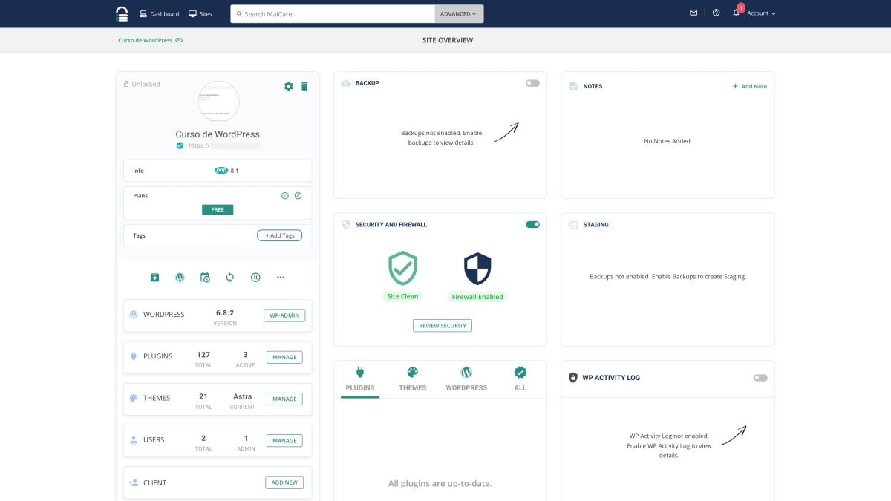Click Add Note in the Notes panel
Screen dimensions: 891x501
point(749,86)
